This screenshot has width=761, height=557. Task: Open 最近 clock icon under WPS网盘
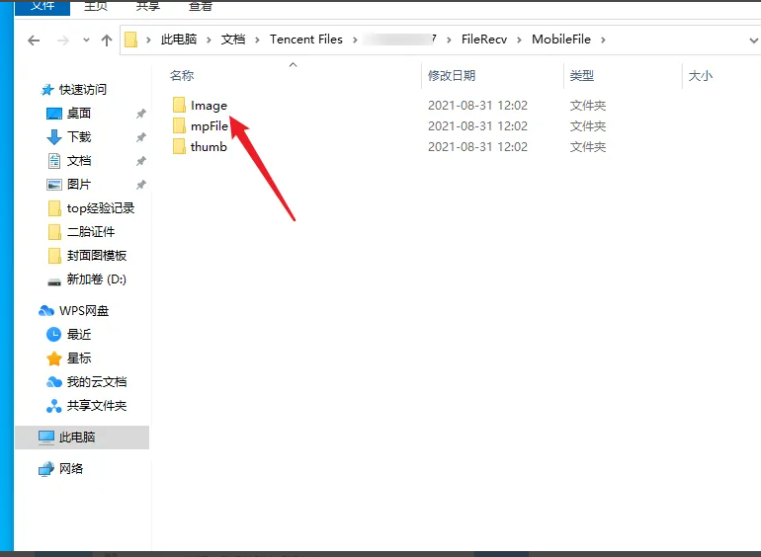(x=53, y=335)
